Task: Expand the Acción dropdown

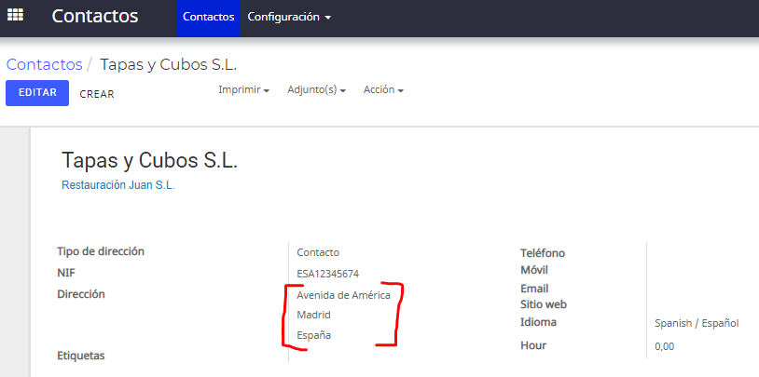Action: tap(384, 90)
